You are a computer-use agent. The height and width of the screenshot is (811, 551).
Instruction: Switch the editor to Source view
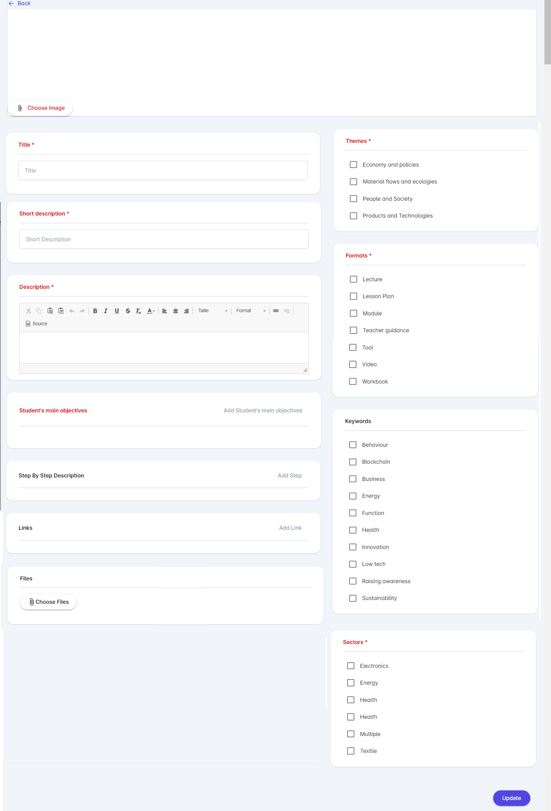(36, 324)
